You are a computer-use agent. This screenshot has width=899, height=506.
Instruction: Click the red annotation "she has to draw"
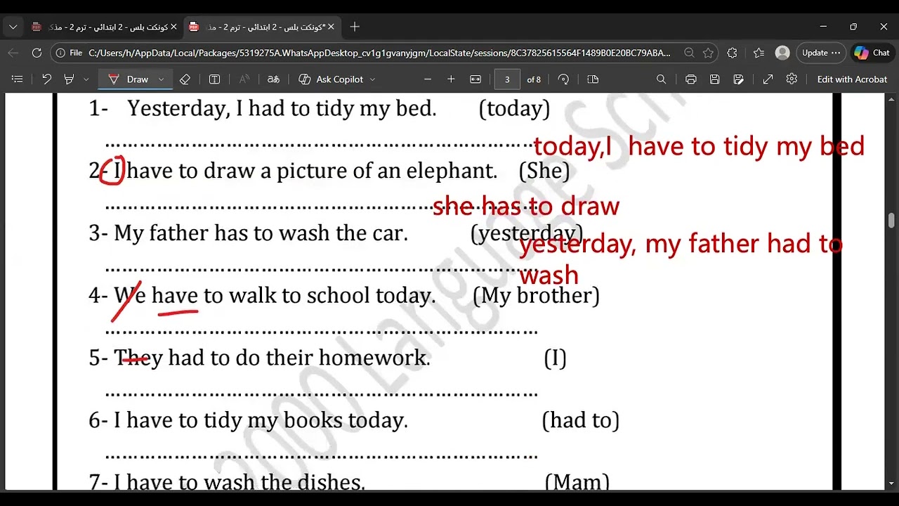click(526, 206)
